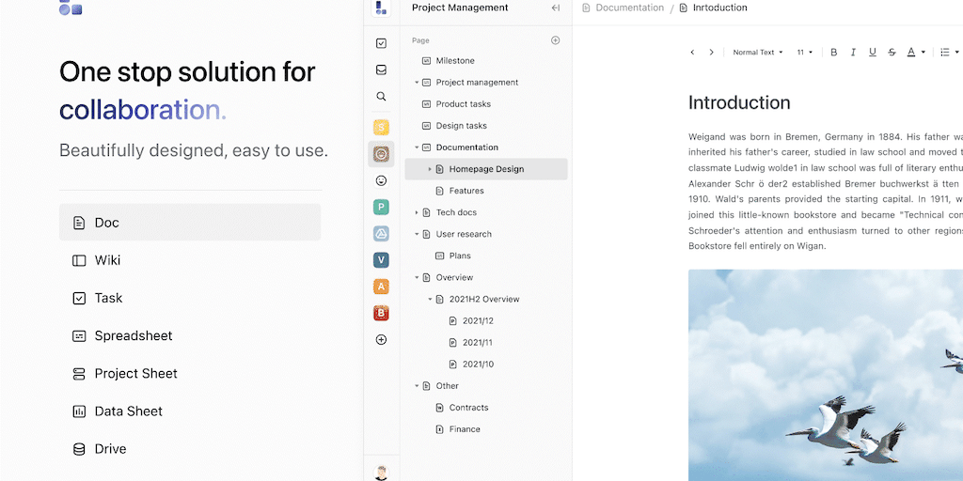Open the user avatar profile
The height and width of the screenshot is (481, 963).
pos(381,473)
